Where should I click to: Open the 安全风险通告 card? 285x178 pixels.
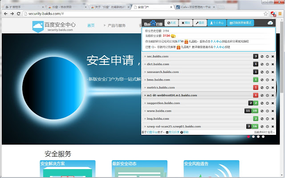click(x=212, y=169)
